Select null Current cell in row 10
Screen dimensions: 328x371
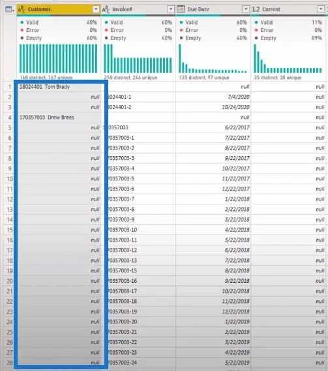click(288, 178)
